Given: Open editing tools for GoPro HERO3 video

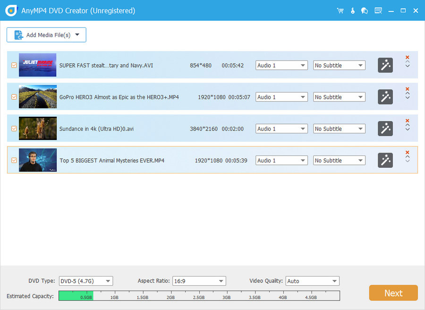Looking at the screenshot, I should tap(385, 97).
